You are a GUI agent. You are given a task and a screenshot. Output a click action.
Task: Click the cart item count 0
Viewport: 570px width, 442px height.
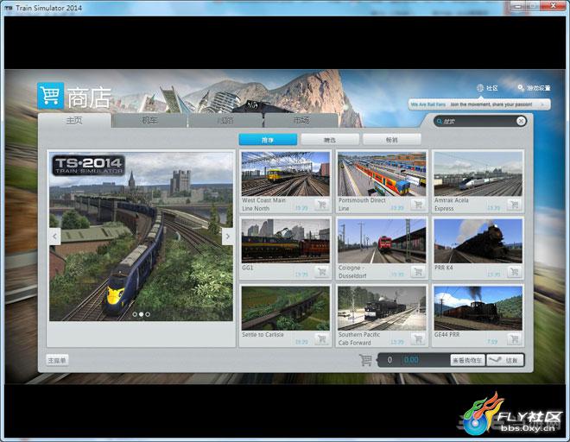pyautogui.click(x=389, y=360)
